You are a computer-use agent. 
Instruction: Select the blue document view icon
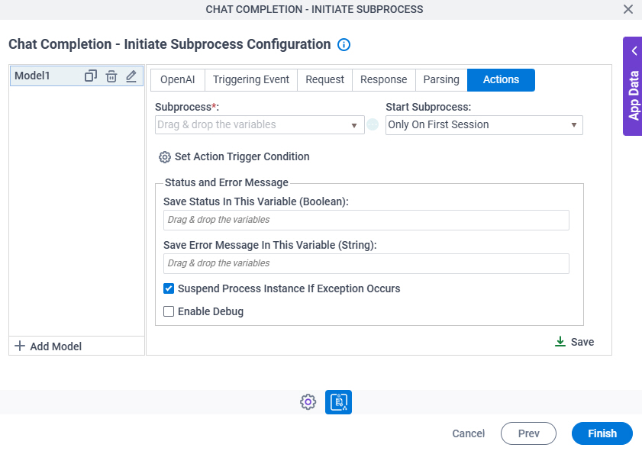(339, 402)
